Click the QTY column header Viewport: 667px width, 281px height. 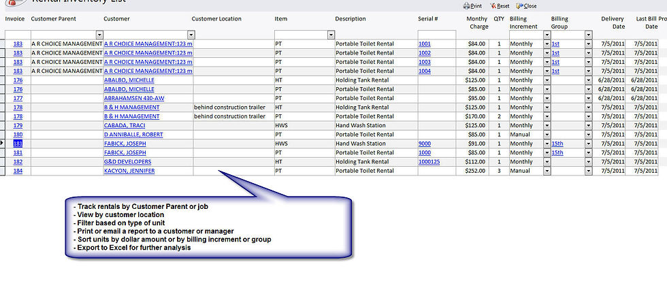pyautogui.click(x=498, y=18)
